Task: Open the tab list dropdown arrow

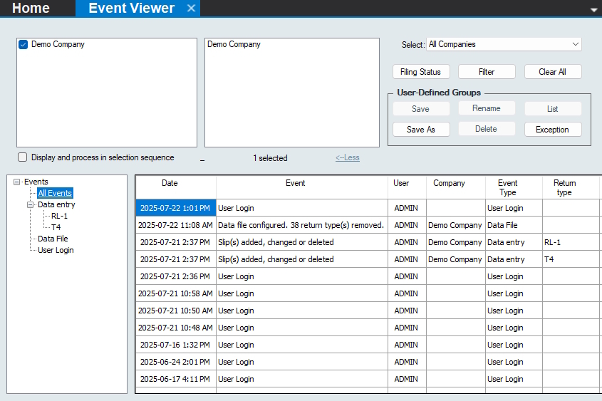Action: [x=594, y=10]
